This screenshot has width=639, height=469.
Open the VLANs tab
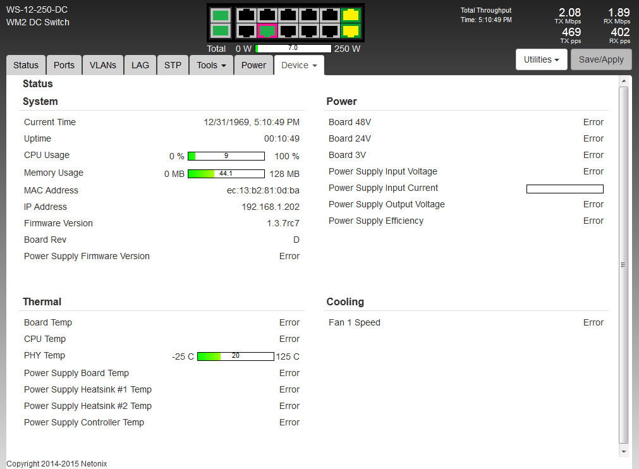coord(103,65)
